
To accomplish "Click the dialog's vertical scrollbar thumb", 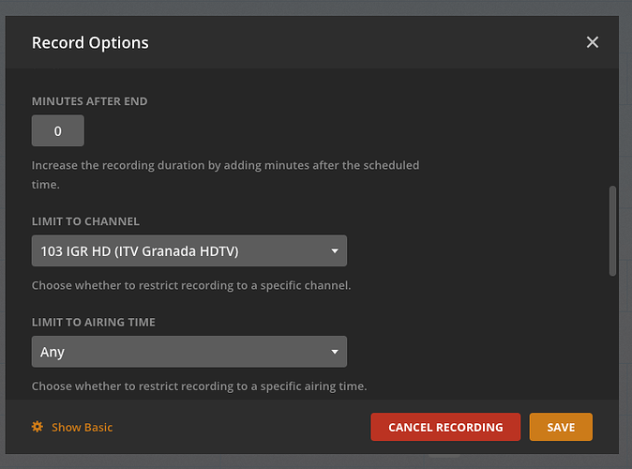I will pyautogui.click(x=613, y=230).
